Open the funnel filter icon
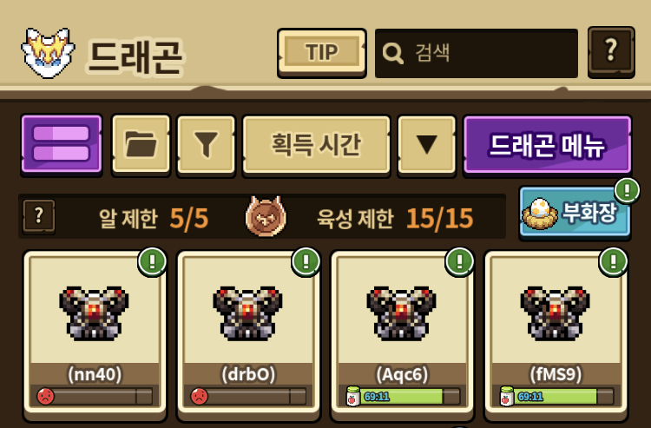651x428 pixels. tap(207, 144)
